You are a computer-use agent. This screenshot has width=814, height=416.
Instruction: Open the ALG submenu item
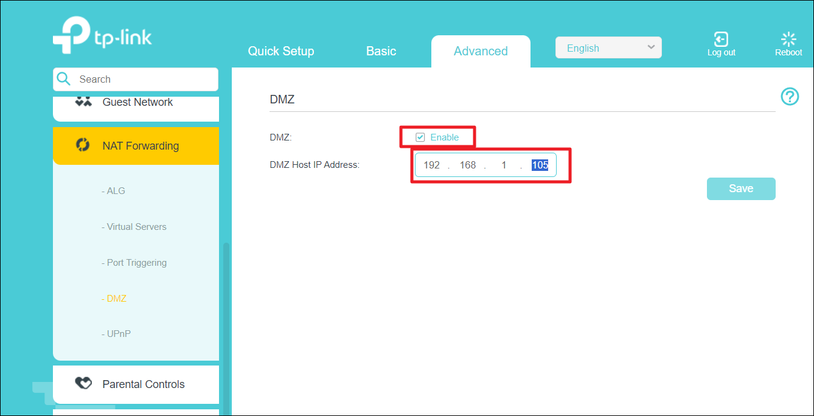[x=113, y=191]
